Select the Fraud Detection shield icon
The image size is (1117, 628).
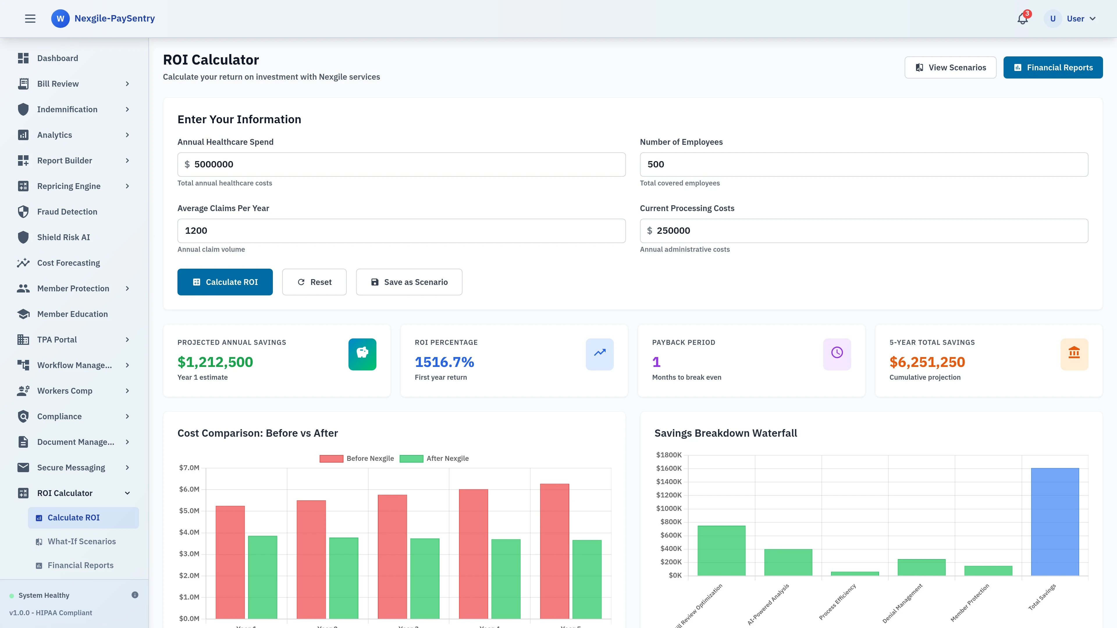[x=23, y=211]
